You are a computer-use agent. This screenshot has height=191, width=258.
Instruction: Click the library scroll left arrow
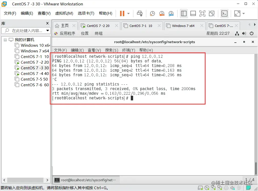[4, 180]
